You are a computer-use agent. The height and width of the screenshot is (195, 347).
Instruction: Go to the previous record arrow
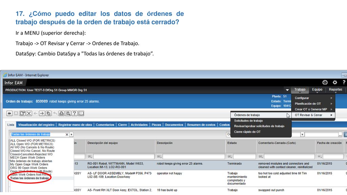pyautogui.click(x=35, y=113)
